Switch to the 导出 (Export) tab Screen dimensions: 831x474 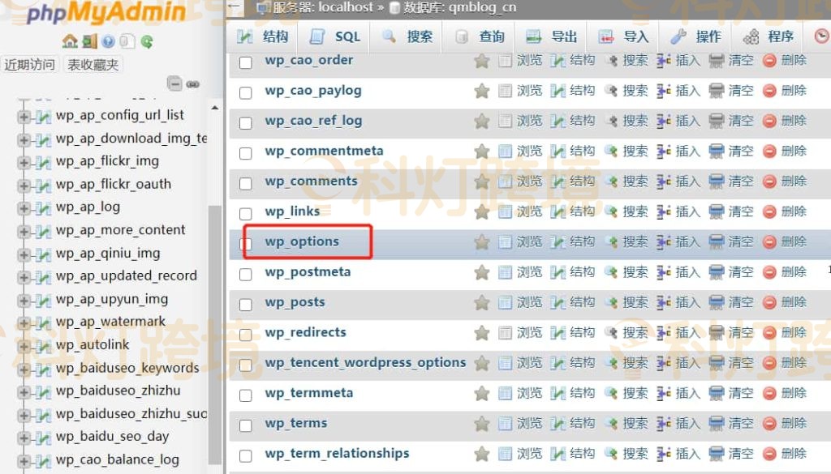(551, 36)
